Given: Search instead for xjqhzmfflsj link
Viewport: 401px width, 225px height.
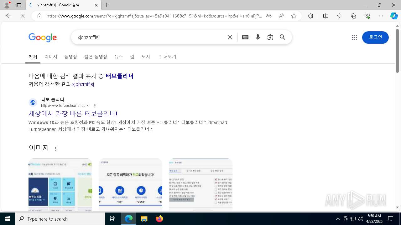Looking at the screenshot, I should pyautogui.click(x=83, y=84).
